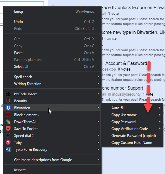Click the Bitwarden shield icon
The width and height of the screenshot is (165, 174).
click(8, 108)
